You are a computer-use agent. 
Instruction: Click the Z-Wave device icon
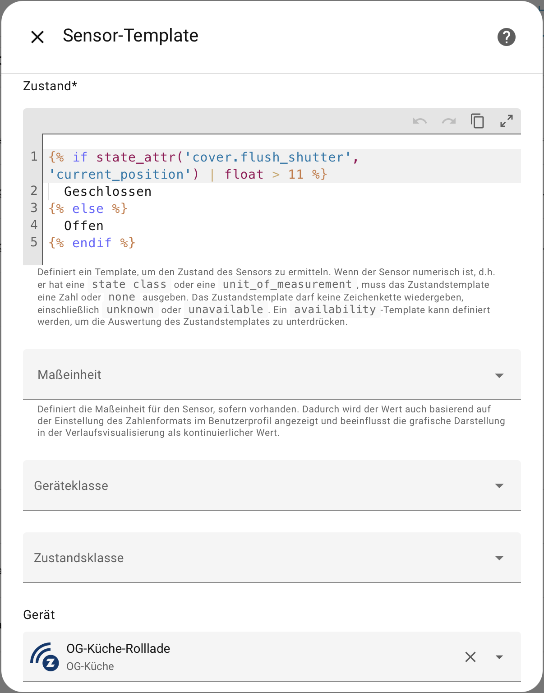45,657
